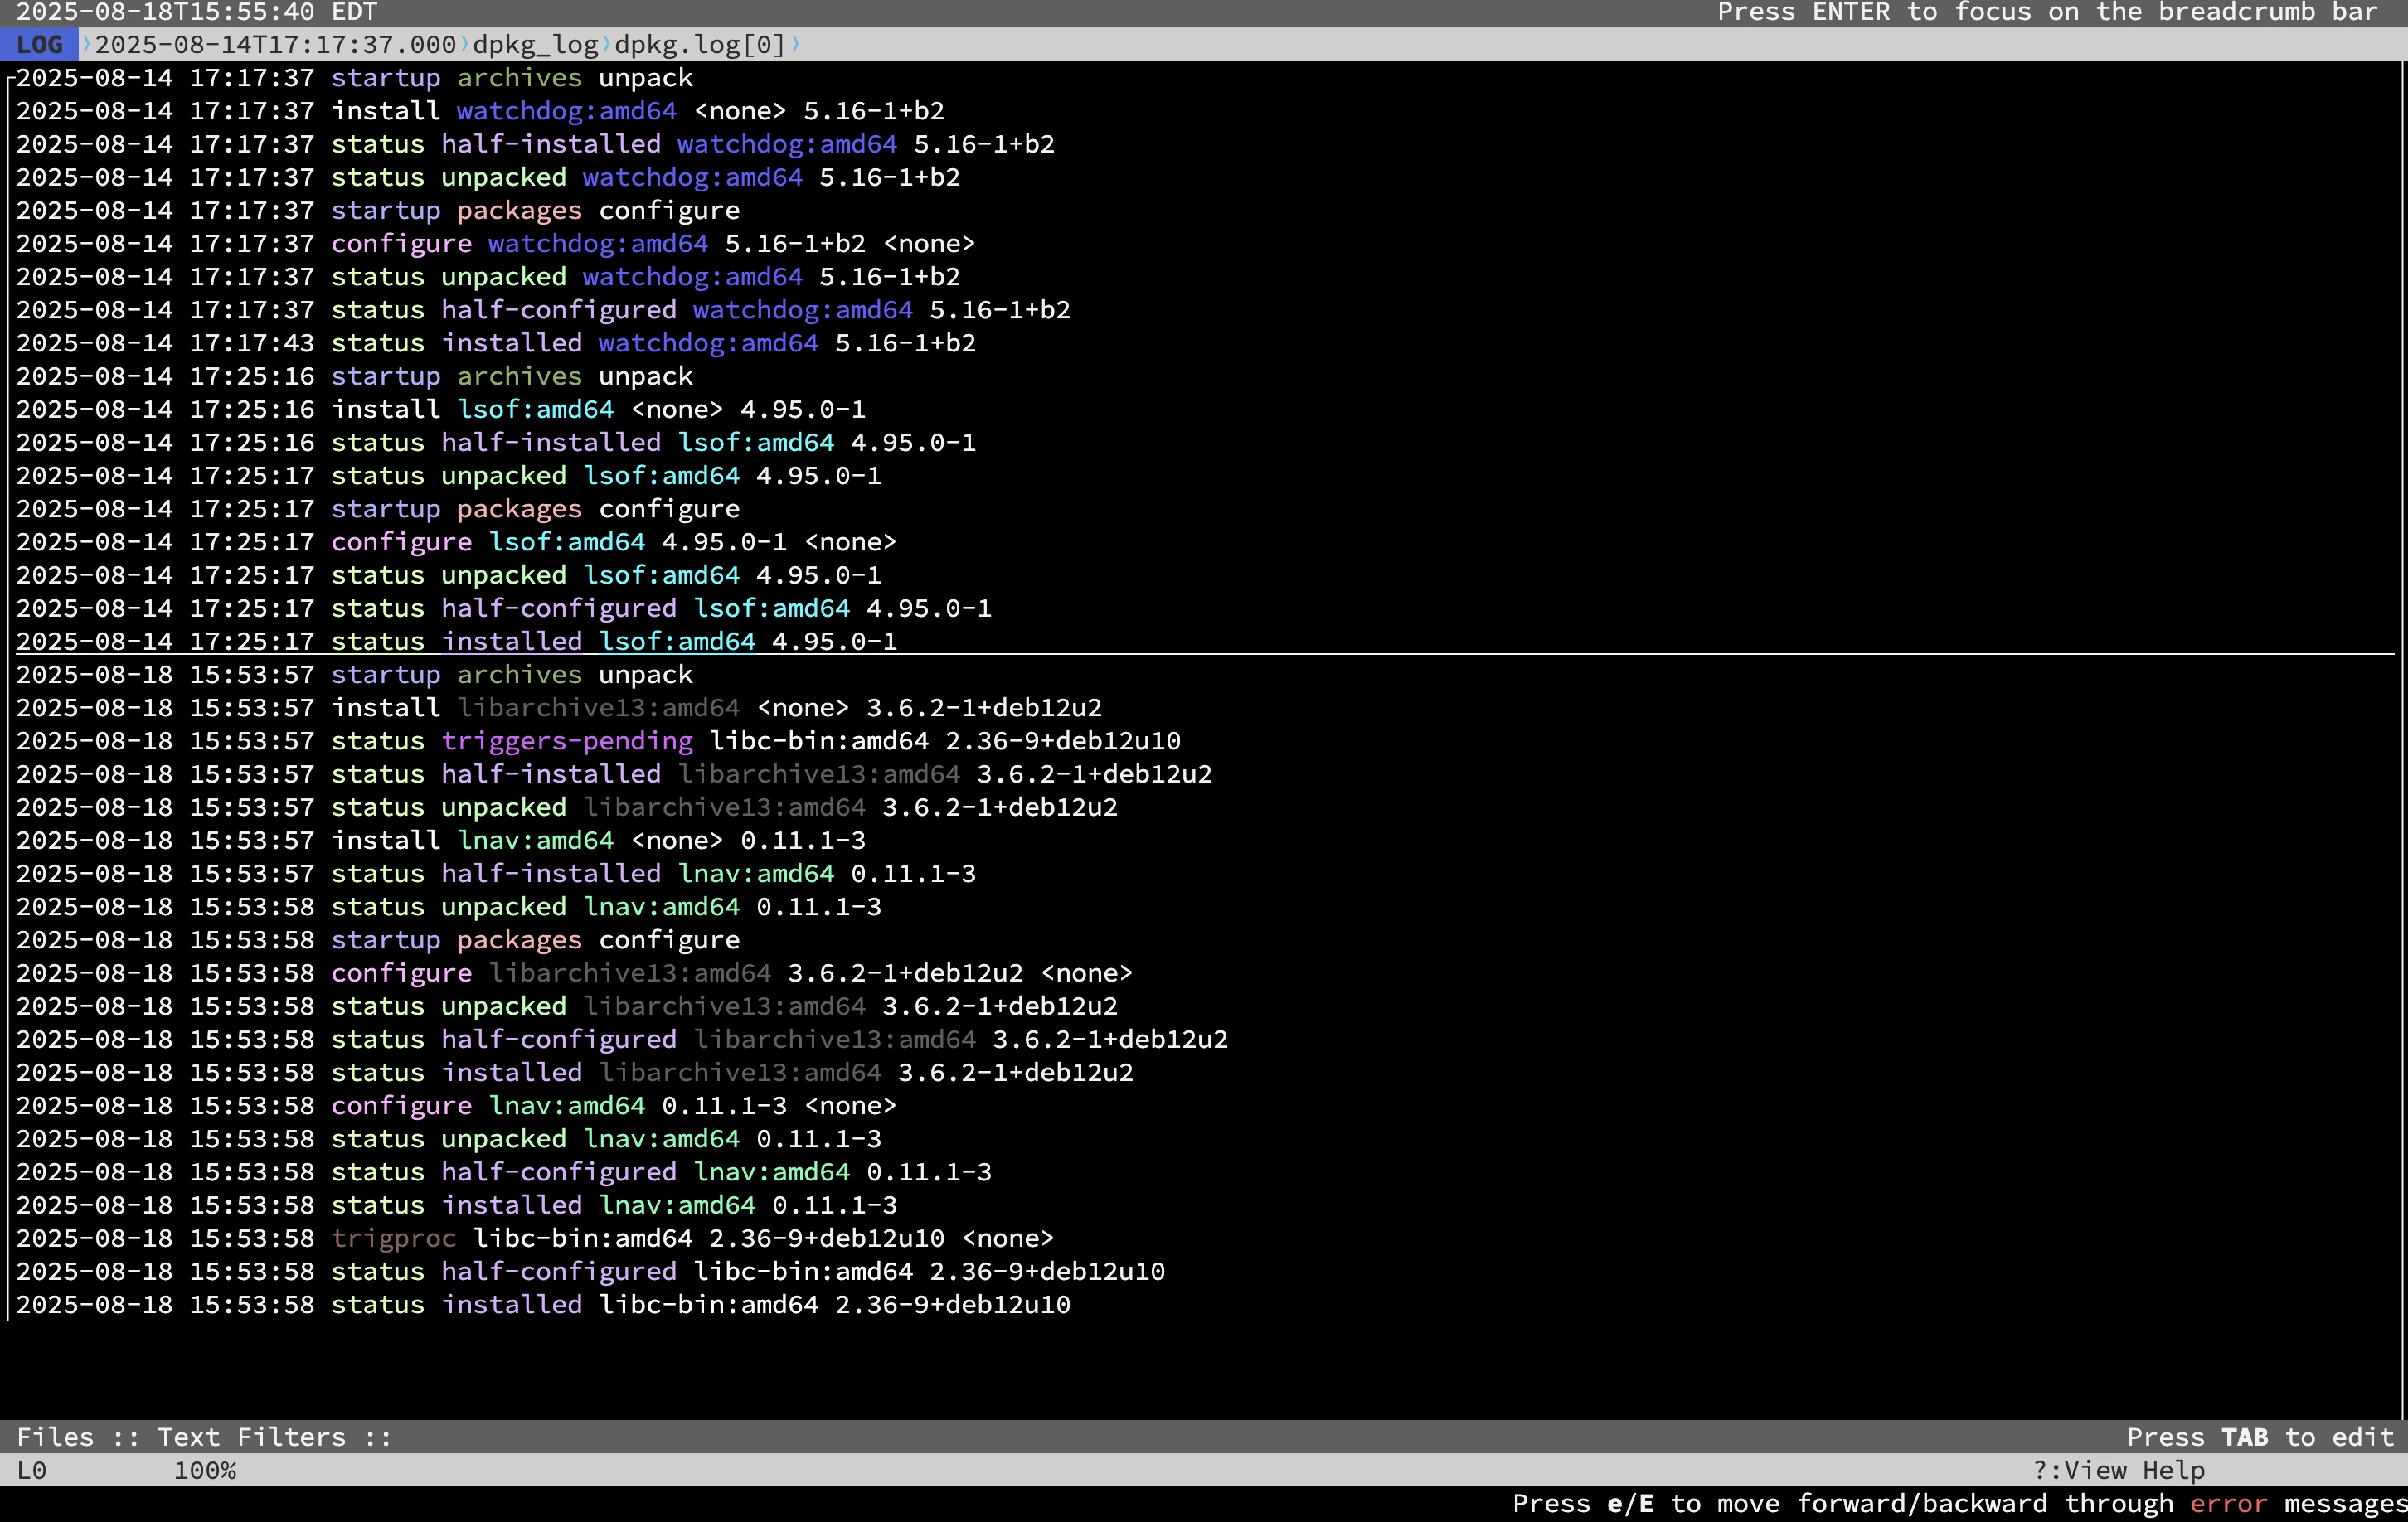Image resolution: width=2408 pixels, height=1522 pixels.
Task: Select line 'install lsof:amd64 <none> 4.95.0-1'
Action: point(441,409)
